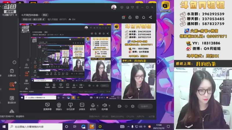
Task: Switch the 中 input method indicator
Action: [145, 127]
